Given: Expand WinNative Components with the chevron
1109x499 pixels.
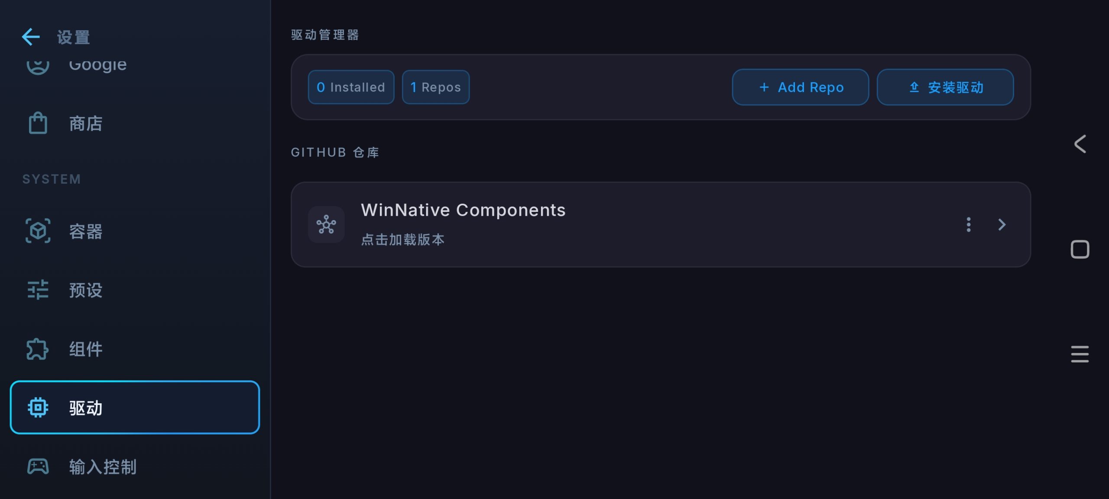Looking at the screenshot, I should (x=1002, y=224).
